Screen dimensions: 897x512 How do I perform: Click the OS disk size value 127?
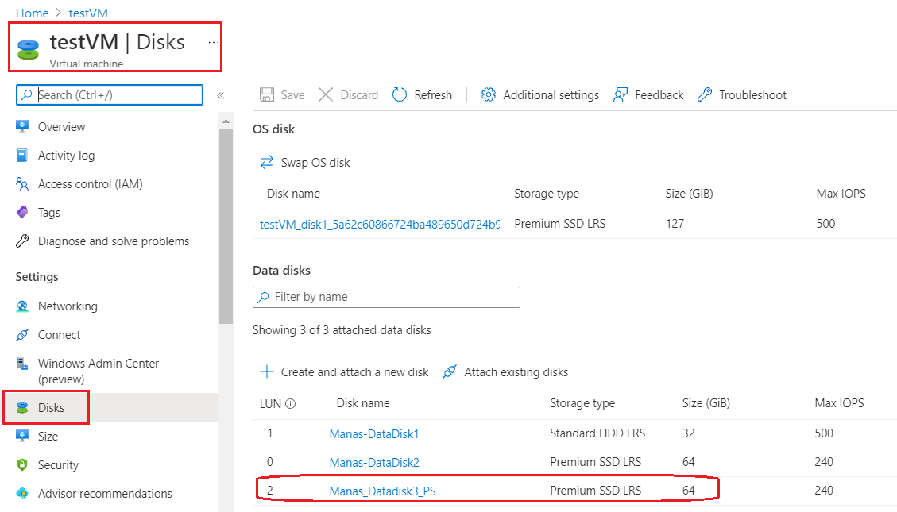tap(675, 223)
